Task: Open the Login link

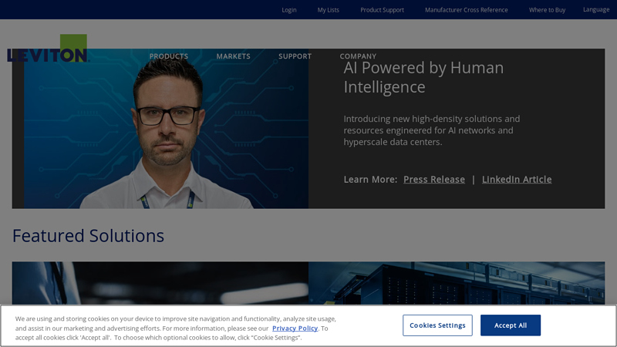Action: click(289, 10)
